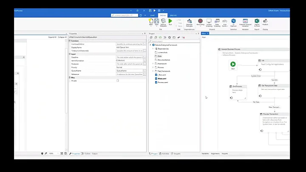Viewport: 306px width, 172px height.
Task: Collapse the Input properties section
Action: tap(70, 54)
